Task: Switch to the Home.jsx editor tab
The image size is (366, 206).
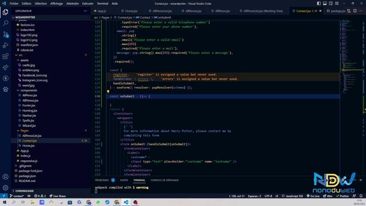Action: [131, 11]
